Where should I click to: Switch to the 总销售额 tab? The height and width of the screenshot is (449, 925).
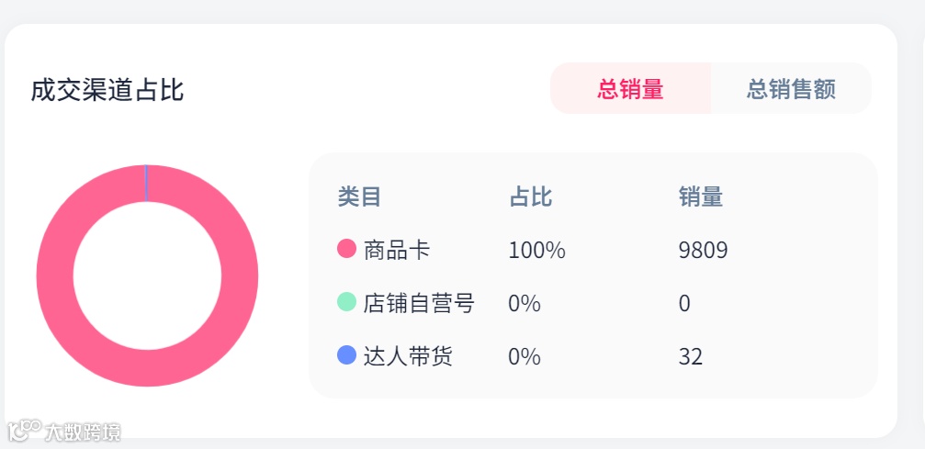click(791, 89)
